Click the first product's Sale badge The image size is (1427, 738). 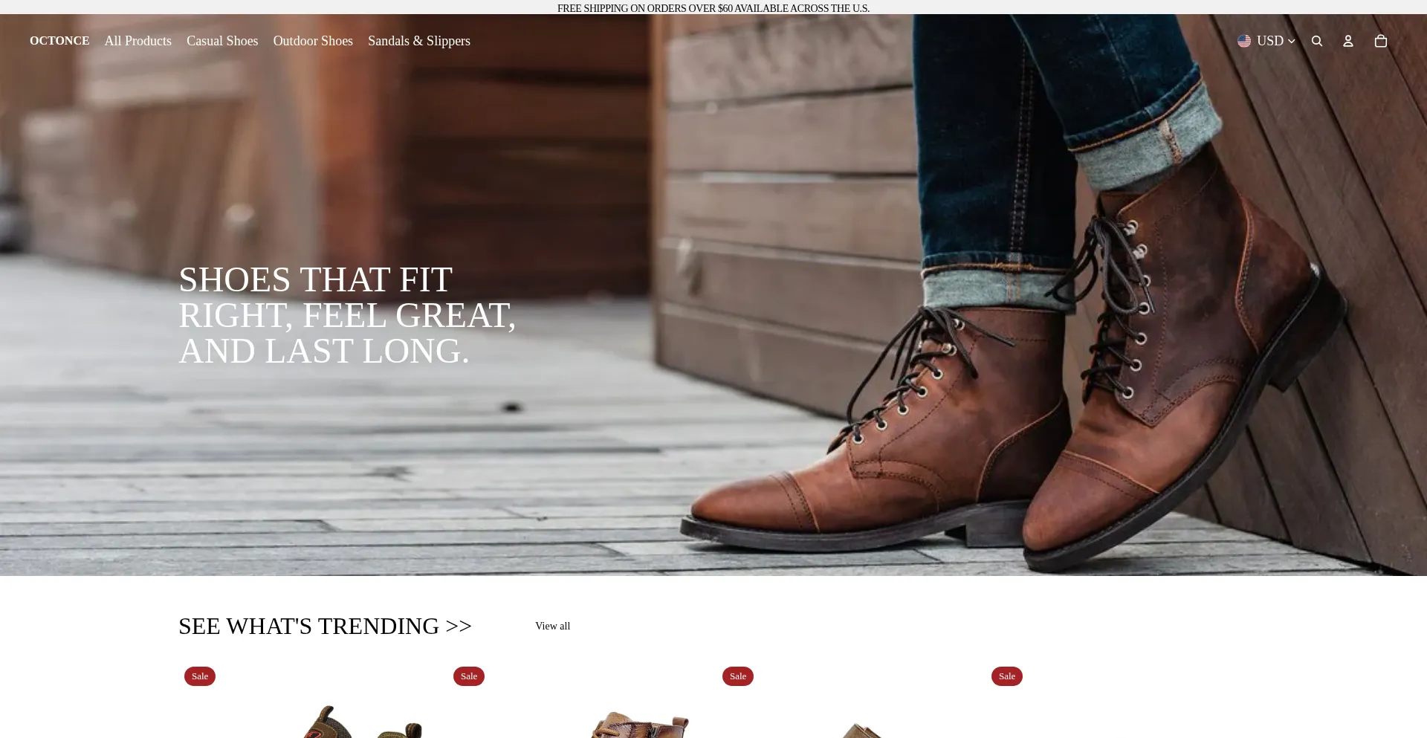point(200,676)
